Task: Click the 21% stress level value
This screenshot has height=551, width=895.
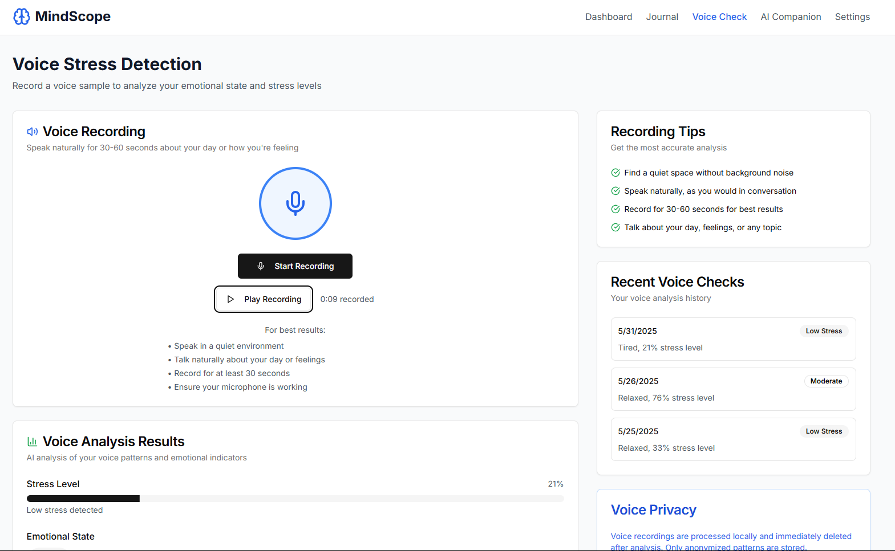Action: [x=556, y=484]
